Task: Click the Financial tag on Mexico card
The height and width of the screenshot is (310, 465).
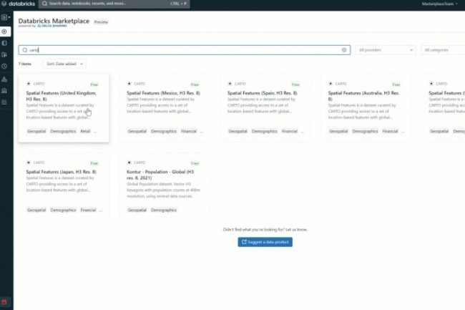Action: click(x=189, y=131)
